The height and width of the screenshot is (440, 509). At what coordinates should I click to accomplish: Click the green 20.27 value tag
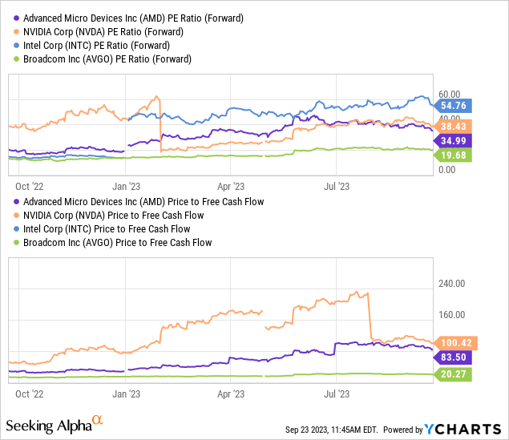[x=453, y=374]
